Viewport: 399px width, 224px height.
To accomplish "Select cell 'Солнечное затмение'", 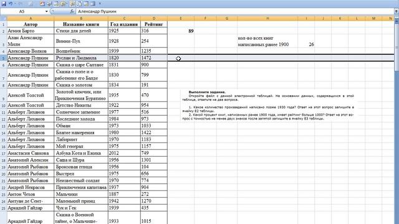I will click(81, 112).
